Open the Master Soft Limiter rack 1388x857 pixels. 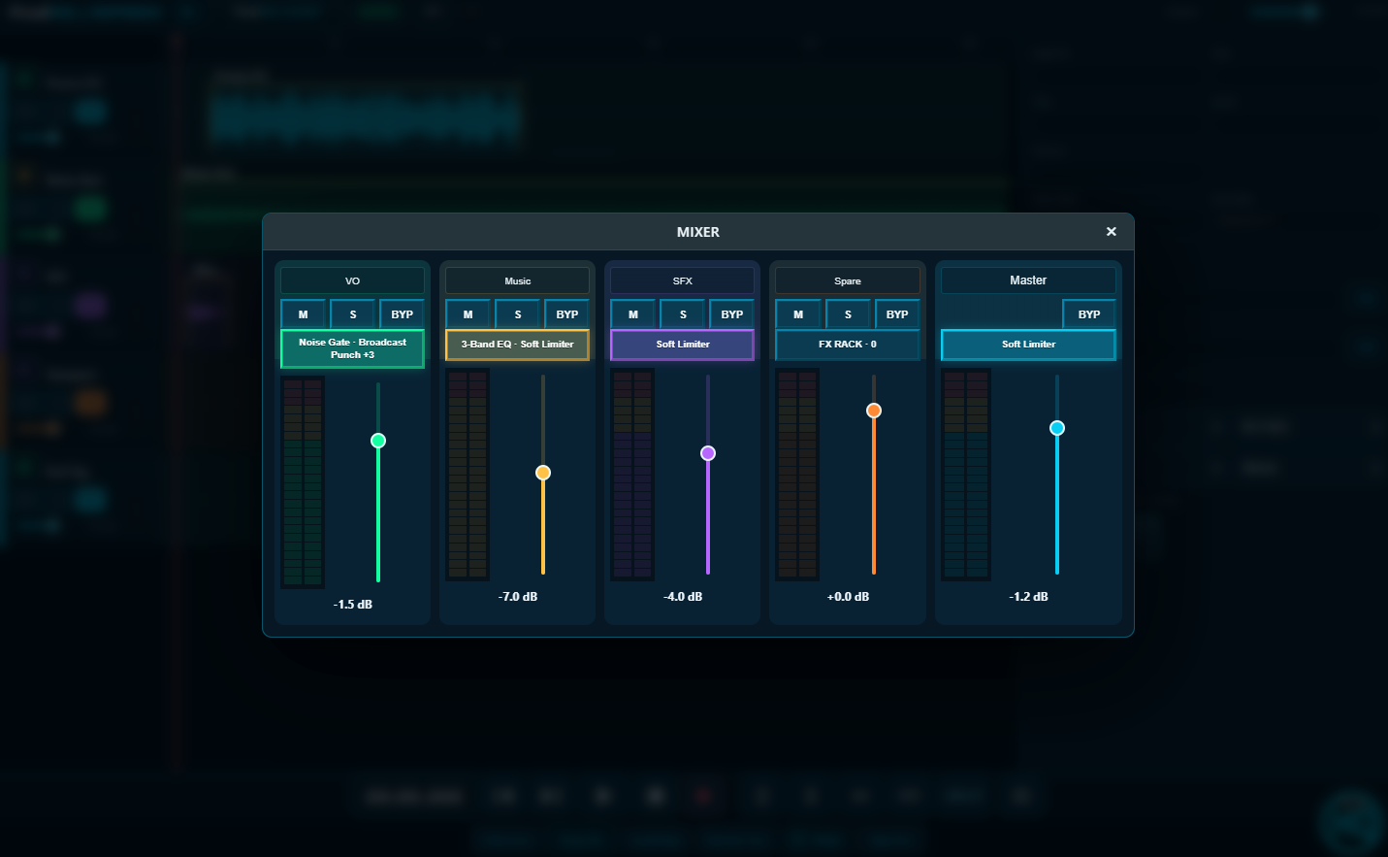point(1028,345)
